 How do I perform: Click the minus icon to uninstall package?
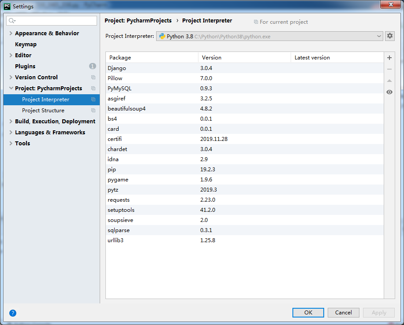click(389, 69)
